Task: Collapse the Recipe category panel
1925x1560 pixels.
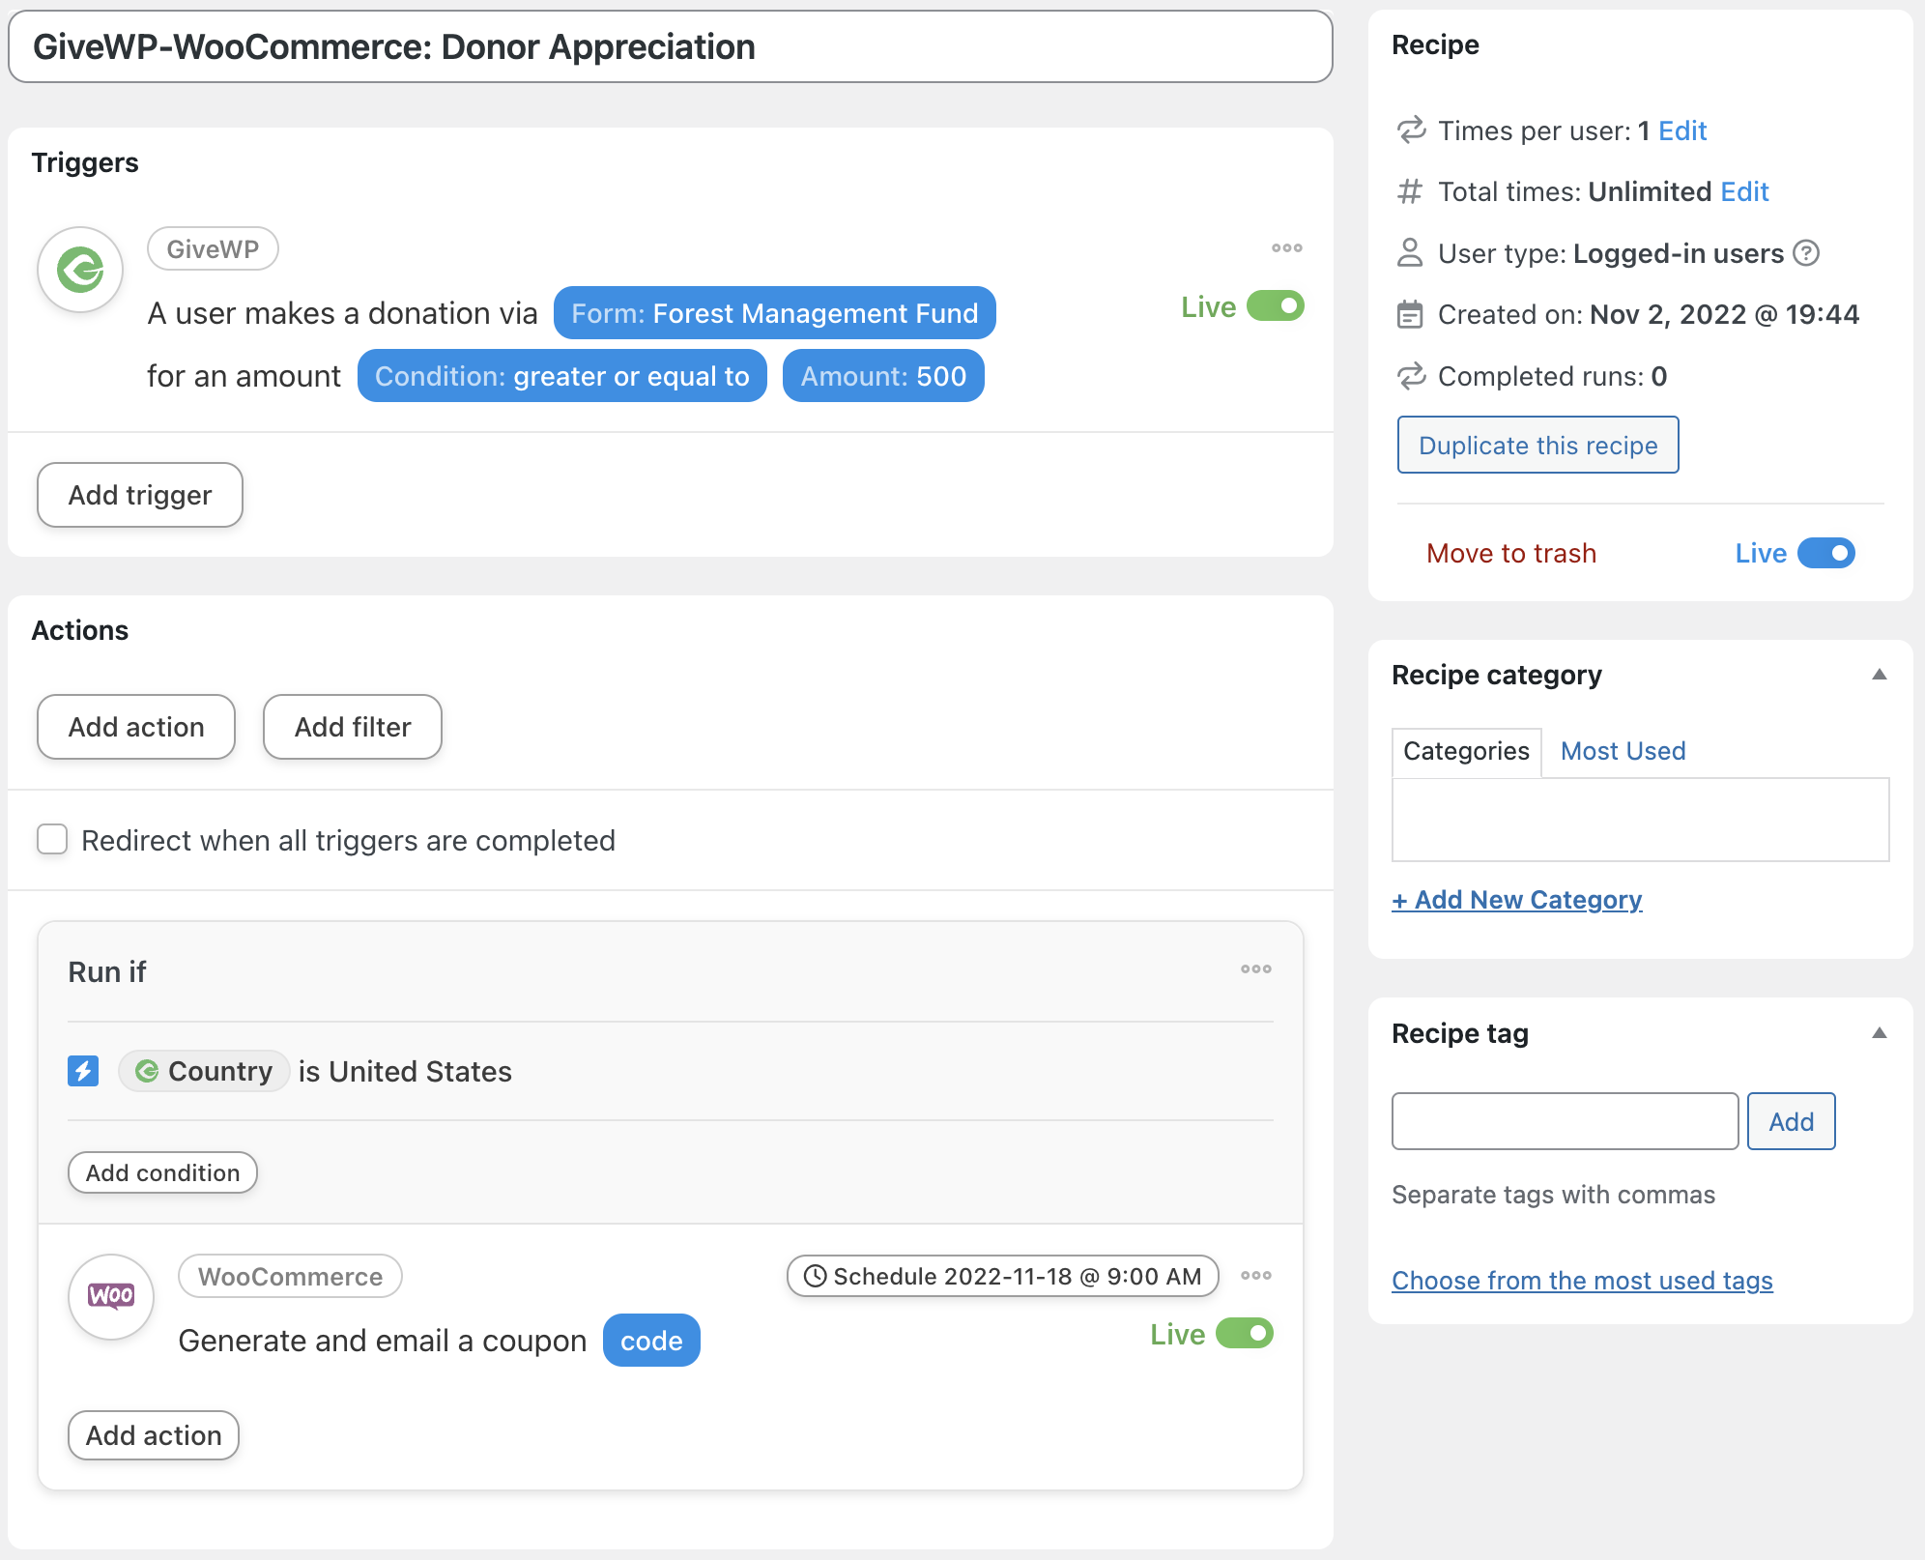Action: click(1879, 675)
